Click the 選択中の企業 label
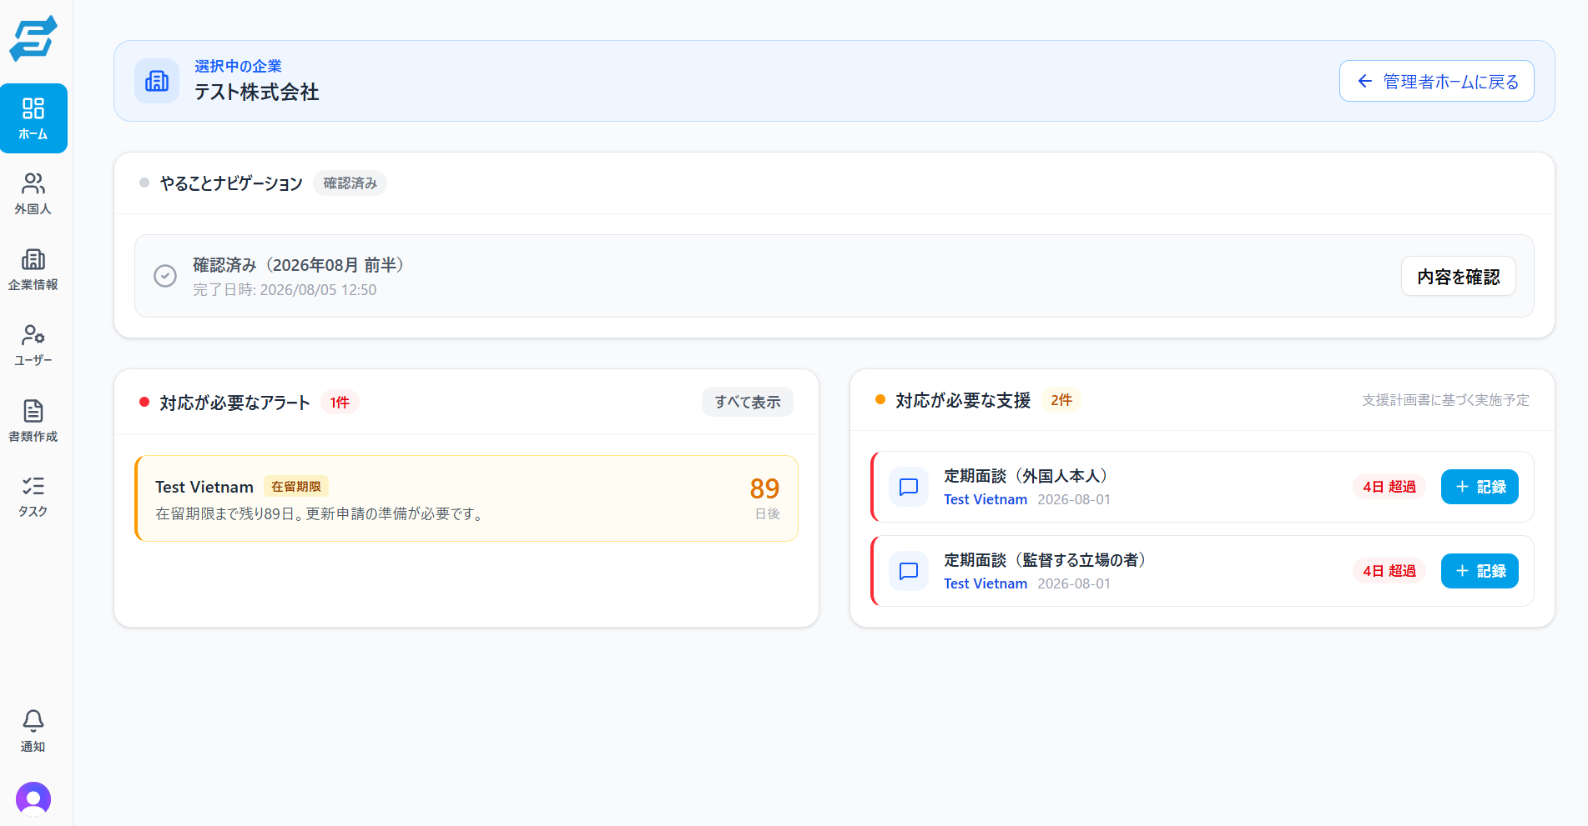The height and width of the screenshot is (826, 1588). (238, 66)
